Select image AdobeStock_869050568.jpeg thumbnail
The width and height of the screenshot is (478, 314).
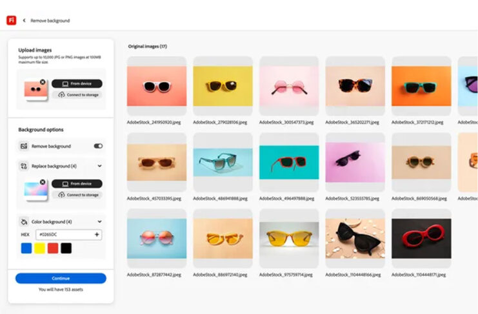pyautogui.click(x=421, y=162)
